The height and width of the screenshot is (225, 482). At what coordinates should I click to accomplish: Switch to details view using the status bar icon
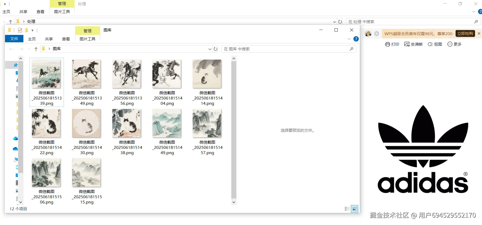[347, 209]
